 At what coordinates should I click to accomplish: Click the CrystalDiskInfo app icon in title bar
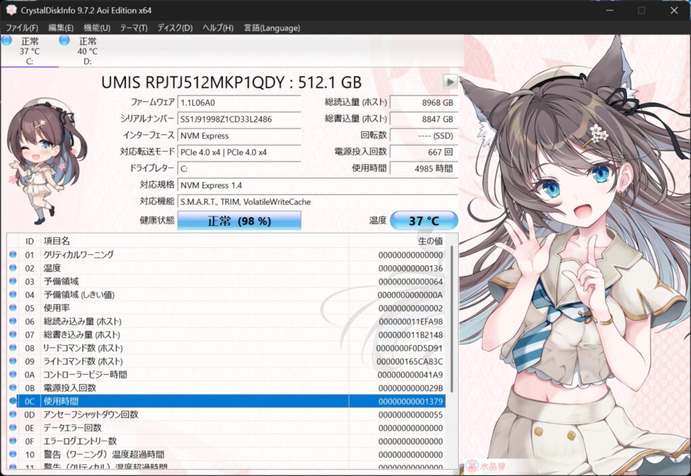point(11,10)
